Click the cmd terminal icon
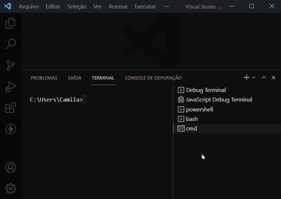This screenshot has width=281, height=199. click(181, 129)
